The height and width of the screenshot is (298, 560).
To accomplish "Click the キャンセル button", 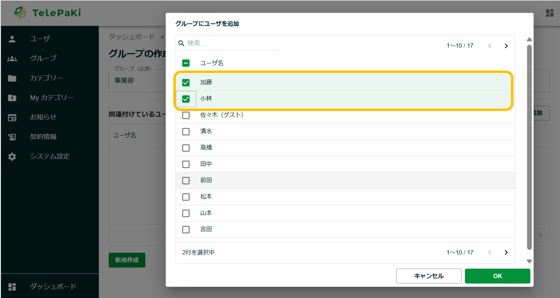I will coord(428,276).
